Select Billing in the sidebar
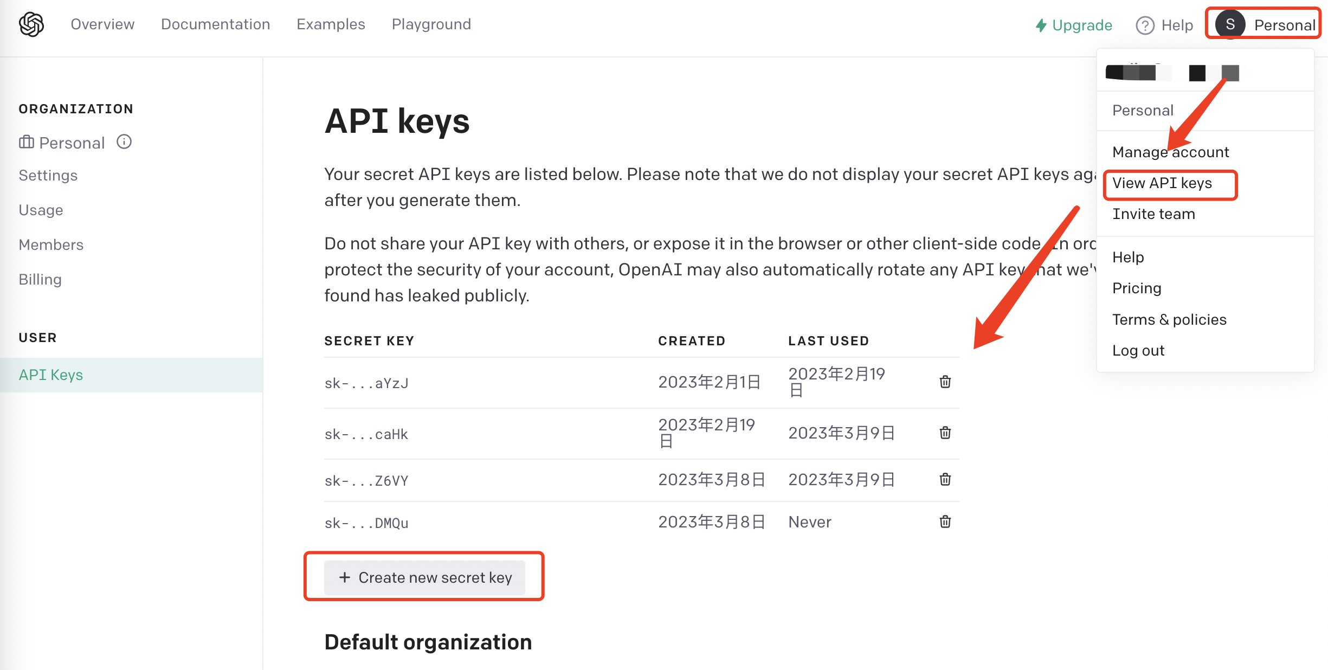Viewport: 1328px width, 670px height. [40, 279]
